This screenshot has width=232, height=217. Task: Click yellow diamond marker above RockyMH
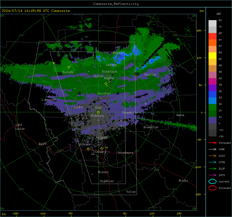[x=69, y=67]
